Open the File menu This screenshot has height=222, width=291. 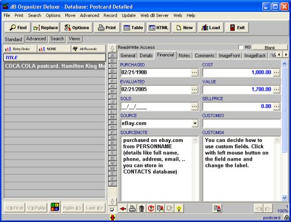click(7, 15)
